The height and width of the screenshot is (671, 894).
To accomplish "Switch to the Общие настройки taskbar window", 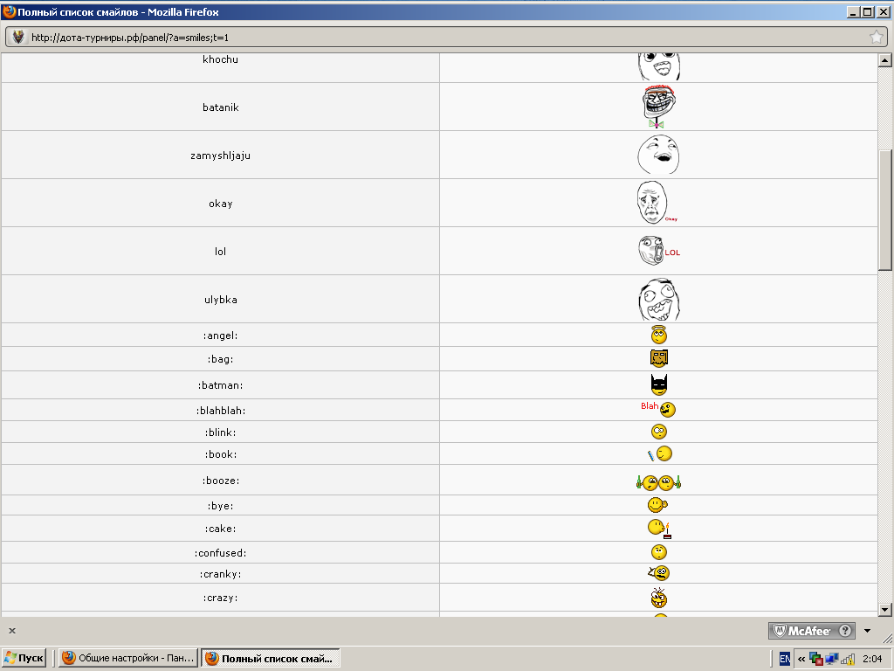I will 128,658.
